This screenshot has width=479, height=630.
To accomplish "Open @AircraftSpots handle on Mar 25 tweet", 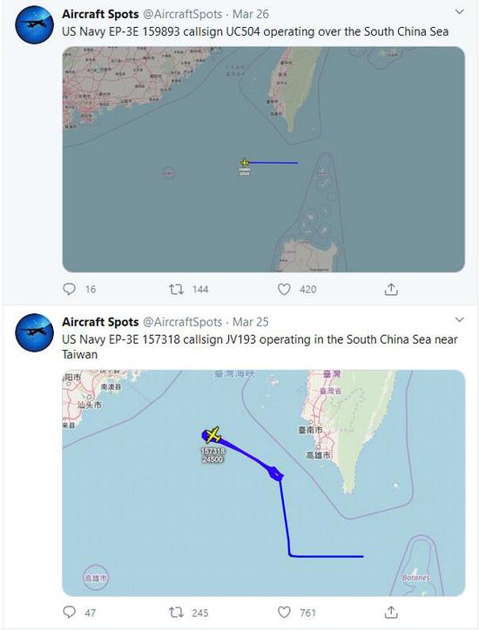I will point(183,322).
